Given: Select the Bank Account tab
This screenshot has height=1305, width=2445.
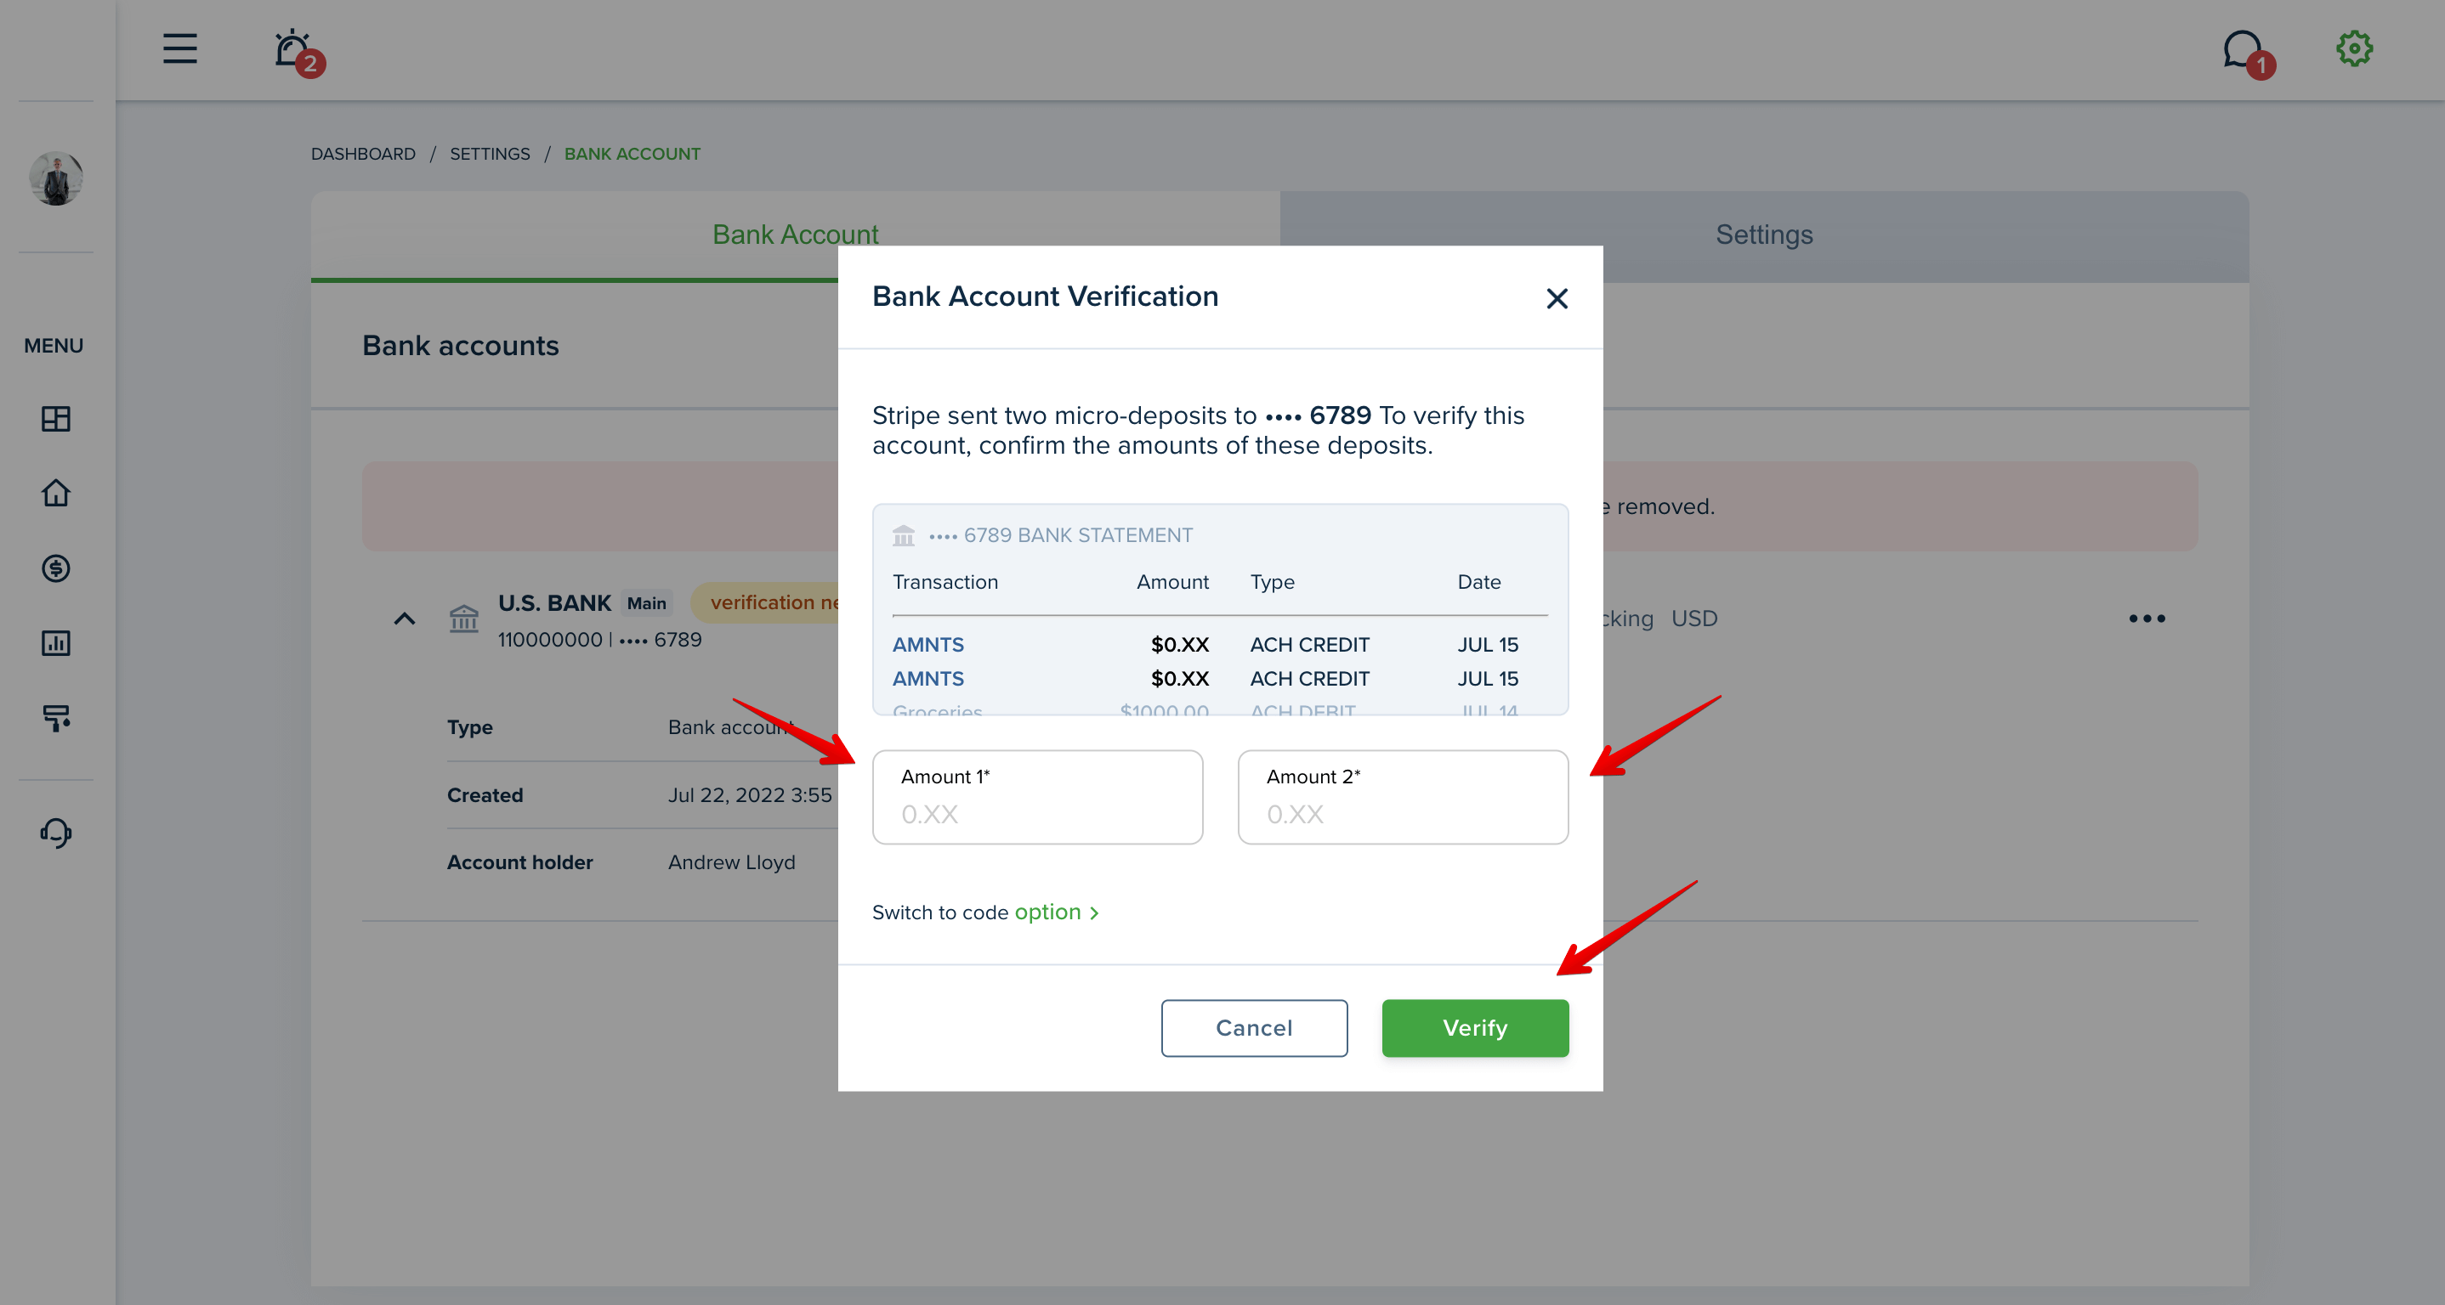Looking at the screenshot, I should 796,235.
